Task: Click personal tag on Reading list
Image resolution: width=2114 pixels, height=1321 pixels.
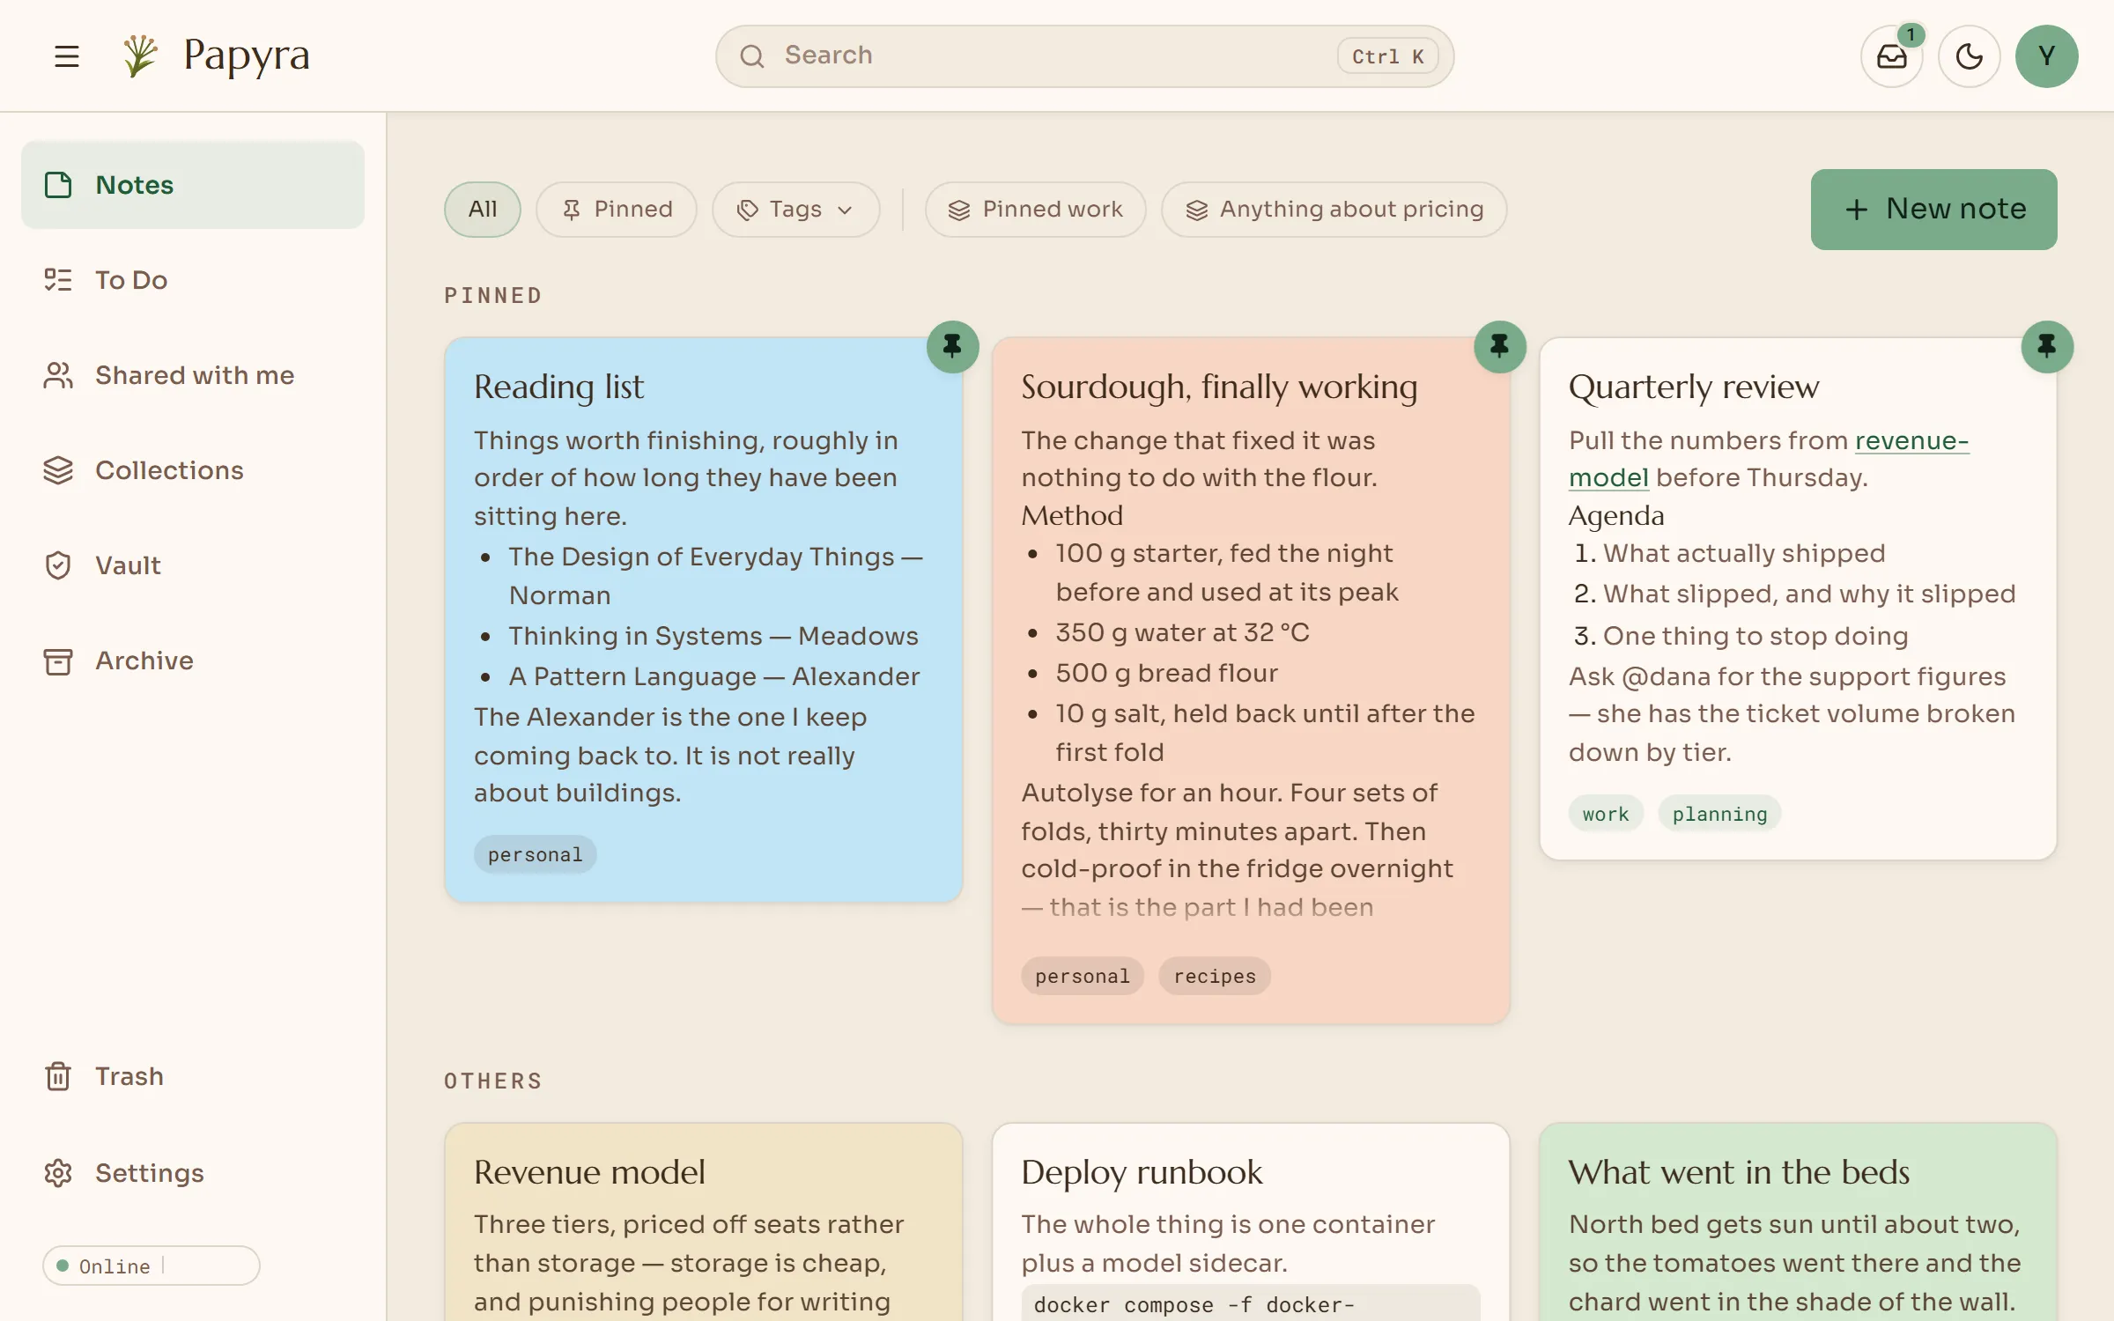Action: click(535, 854)
